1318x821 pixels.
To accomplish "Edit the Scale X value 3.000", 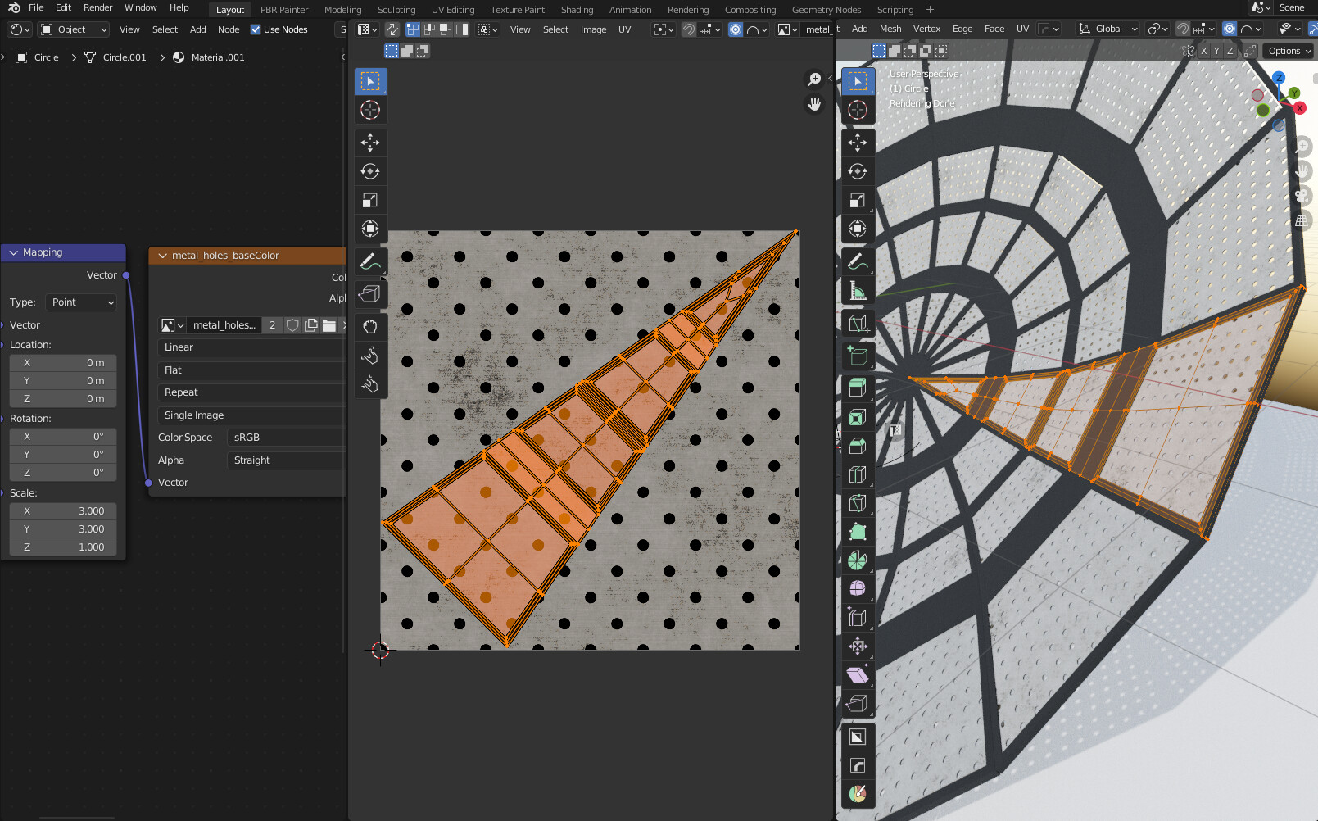I will click(63, 511).
